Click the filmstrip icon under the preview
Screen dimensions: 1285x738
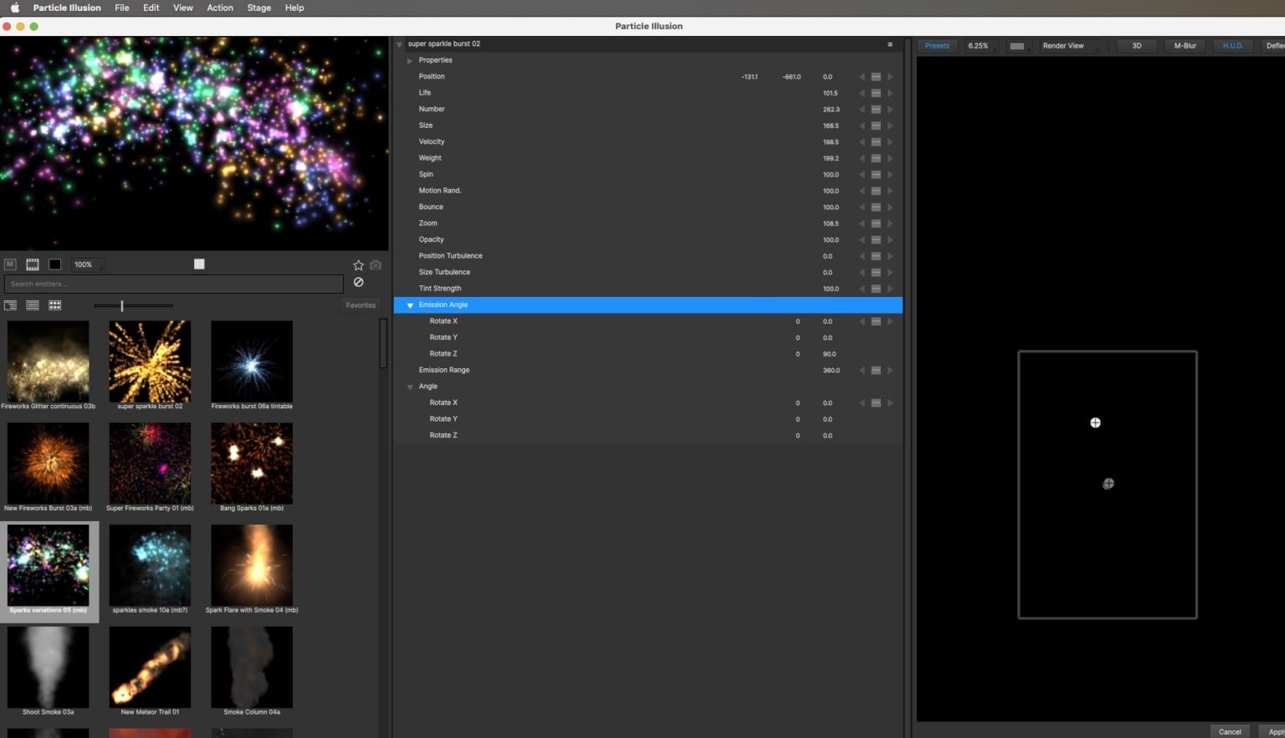pos(33,264)
